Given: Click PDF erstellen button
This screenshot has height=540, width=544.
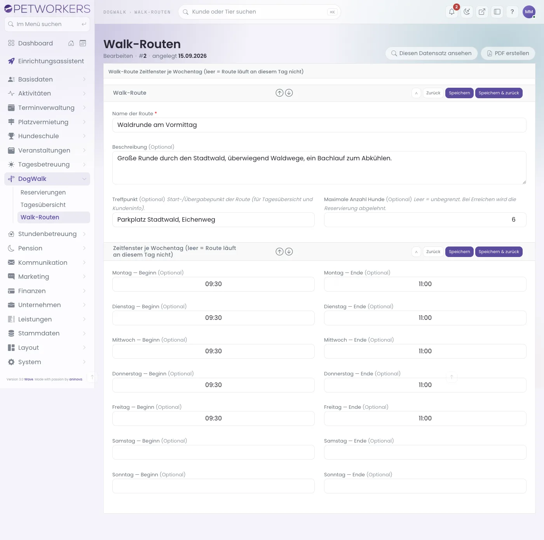Looking at the screenshot, I should coord(508,53).
